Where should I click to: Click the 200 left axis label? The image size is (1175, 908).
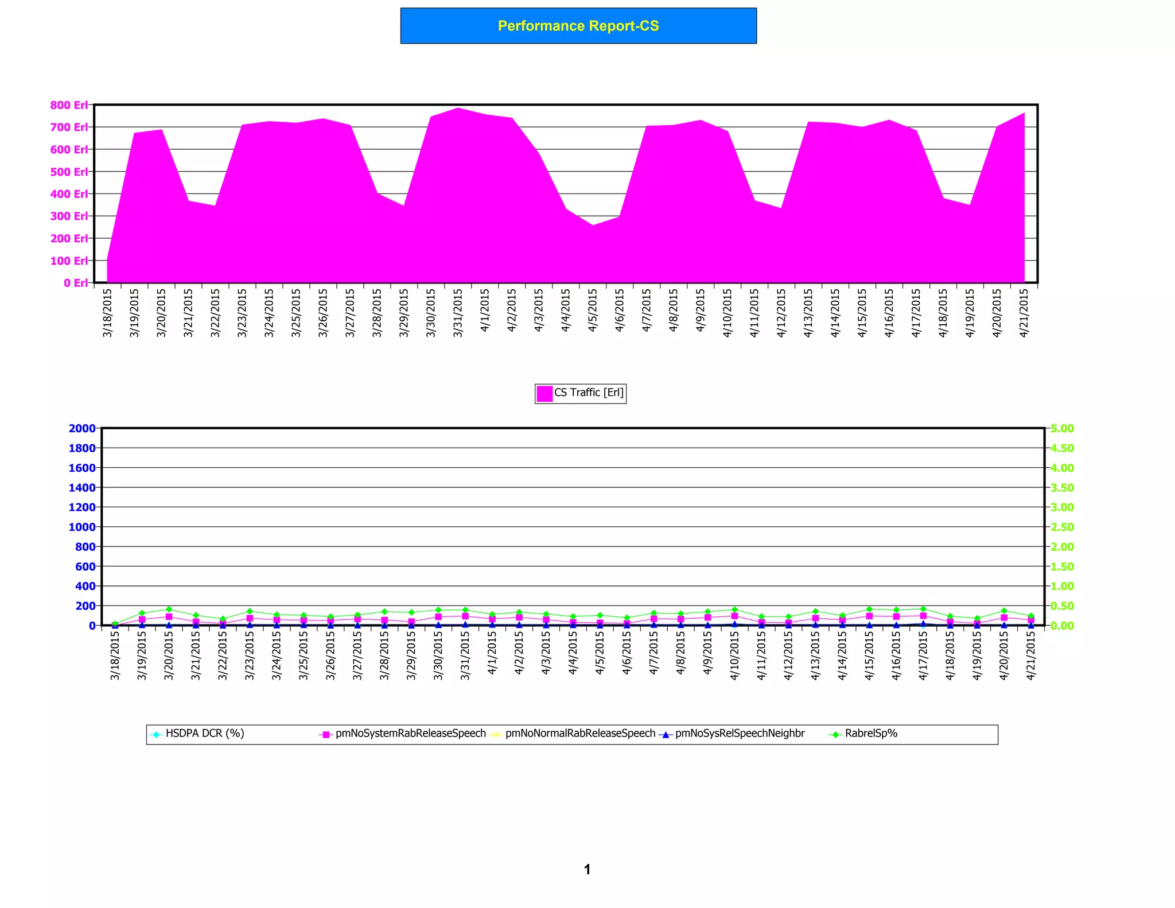click(85, 606)
